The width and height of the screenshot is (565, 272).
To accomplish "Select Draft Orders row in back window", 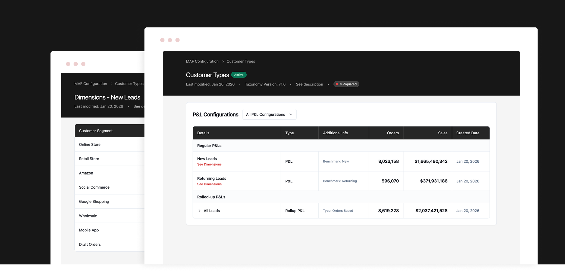I will (x=109, y=244).
